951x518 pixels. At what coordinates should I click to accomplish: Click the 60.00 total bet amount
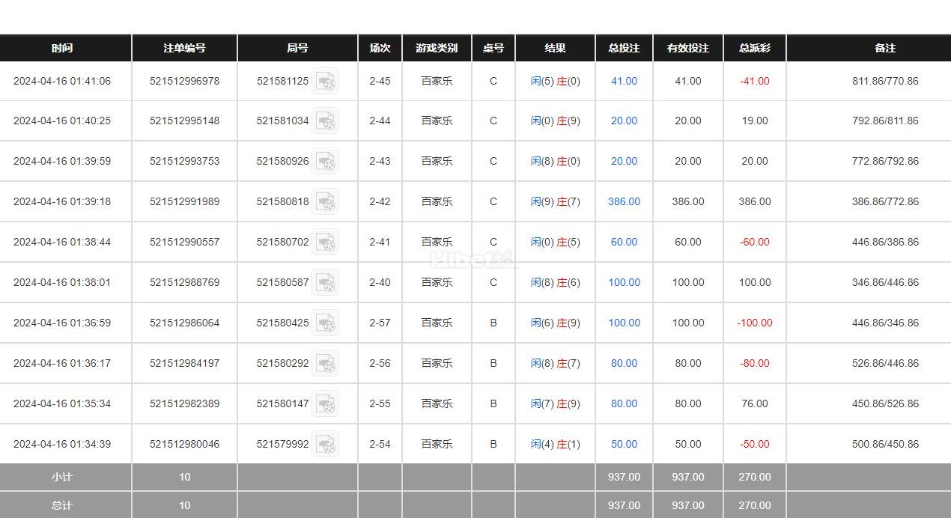click(624, 242)
